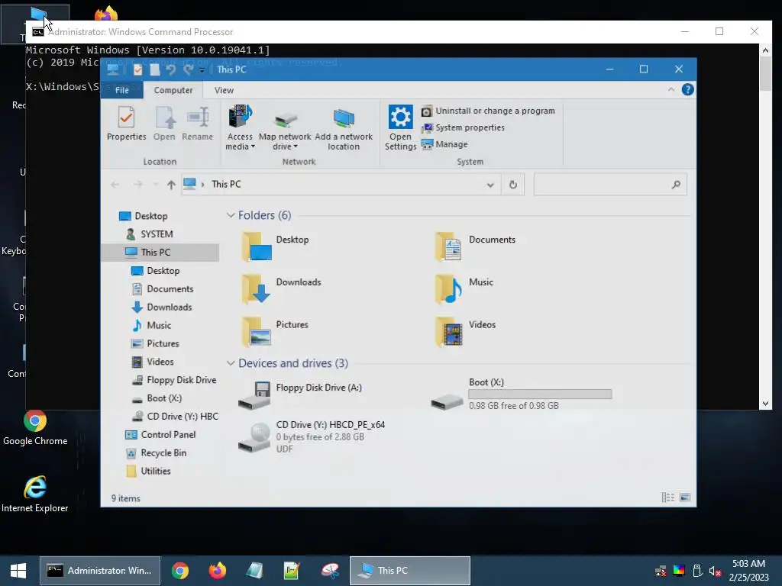The height and width of the screenshot is (586, 782).
Task: Collapse the Folders (6) group
Action: point(231,215)
